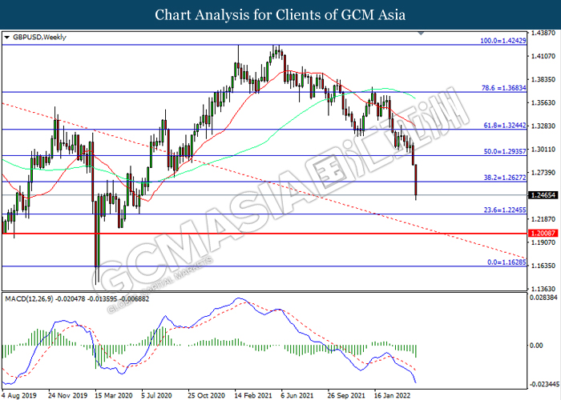Click the 1.38350 price axis value
561x400 pixels.
click(543, 79)
